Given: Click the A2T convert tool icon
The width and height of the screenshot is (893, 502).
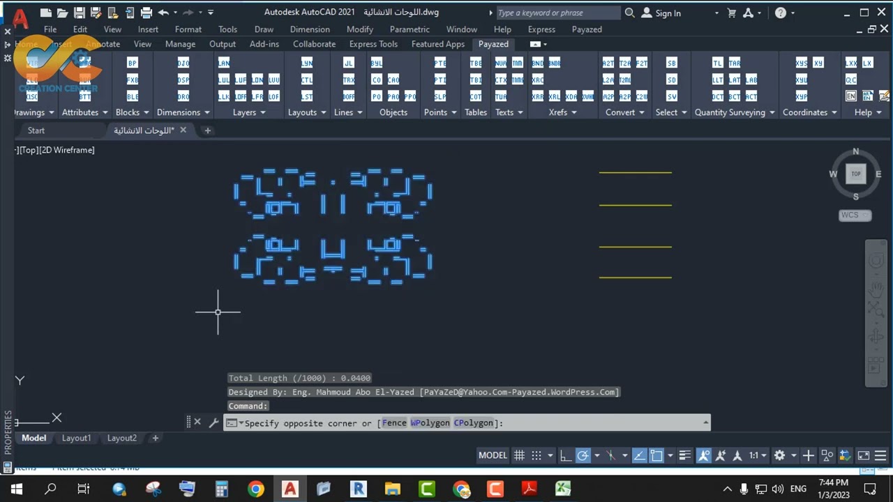Looking at the screenshot, I should click(608, 63).
